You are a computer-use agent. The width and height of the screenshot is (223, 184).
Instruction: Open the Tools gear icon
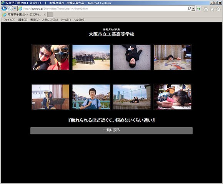218,9
